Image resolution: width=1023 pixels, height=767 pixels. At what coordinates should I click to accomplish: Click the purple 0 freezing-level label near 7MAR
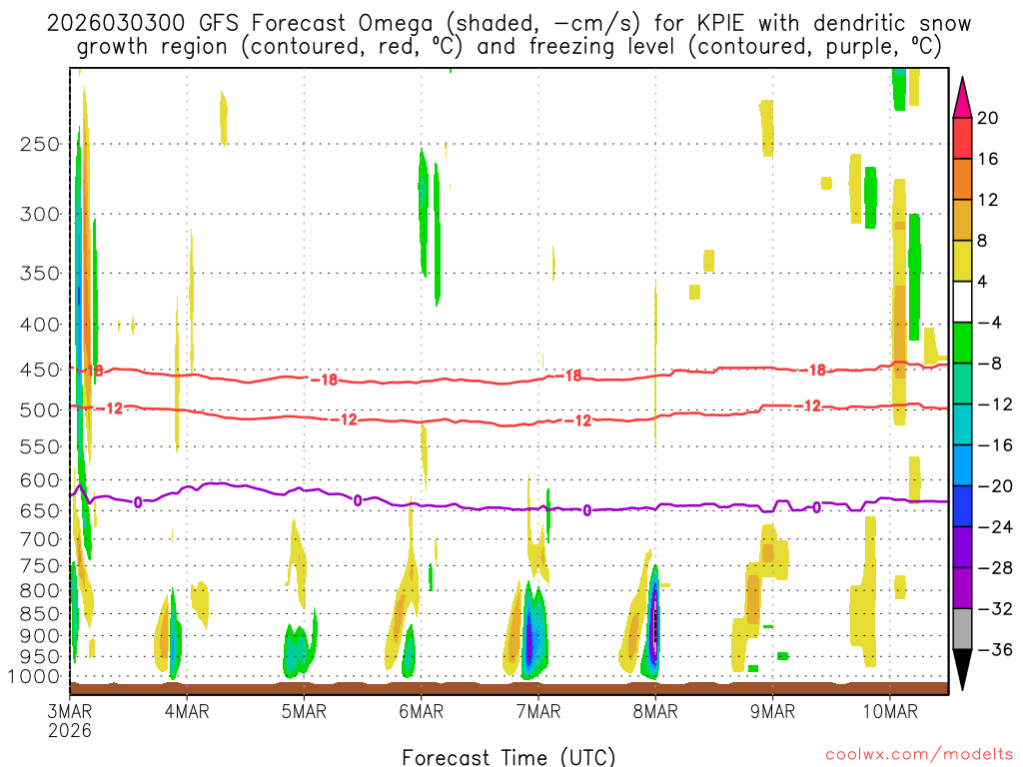coord(586,510)
